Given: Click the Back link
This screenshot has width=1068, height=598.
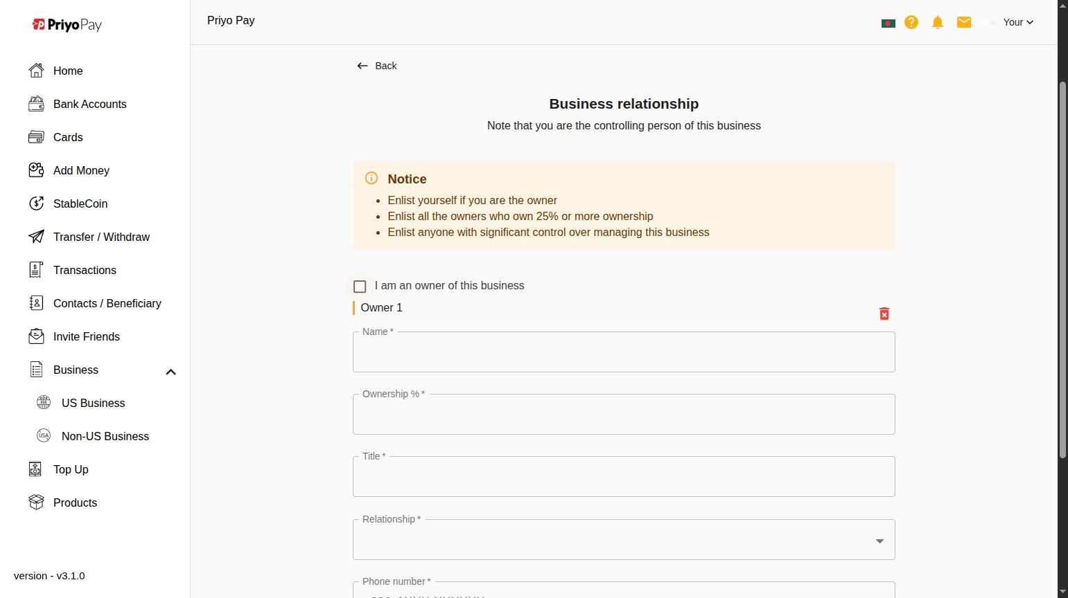Looking at the screenshot, I should 377,66.
